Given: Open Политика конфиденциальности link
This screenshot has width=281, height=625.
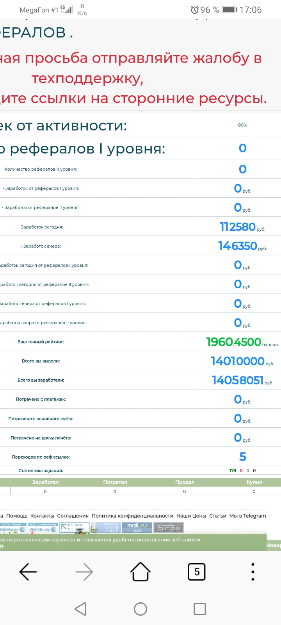Looking at the screenshot, I should tap(132, 516).
